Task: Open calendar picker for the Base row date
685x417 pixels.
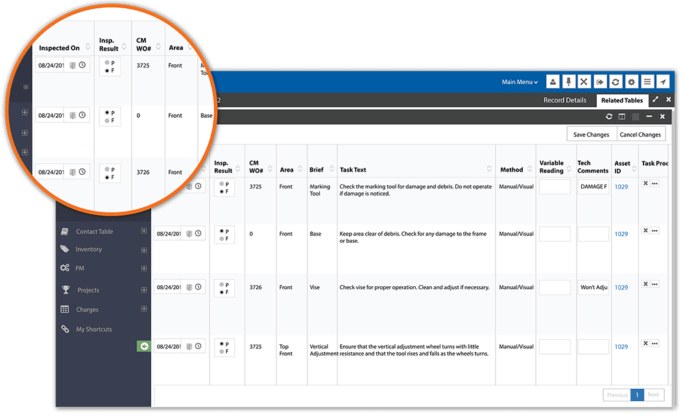Action: pos(189,234)
